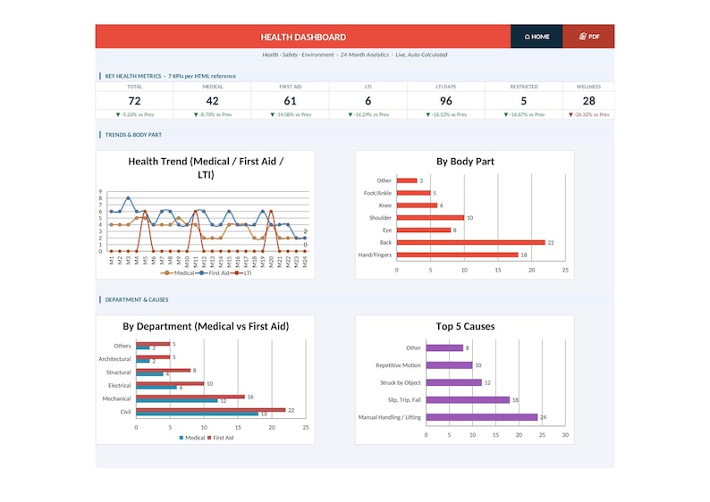Click the Other bar in Top 5 Causes
This screenshot has width=710, height=502.
point(444,348)
